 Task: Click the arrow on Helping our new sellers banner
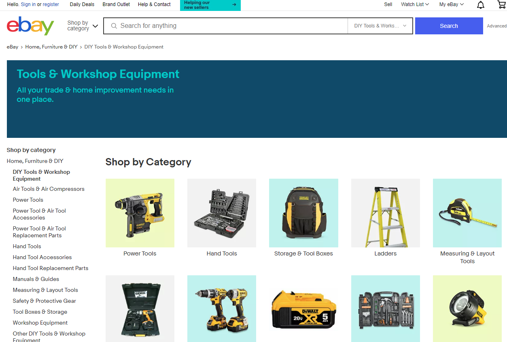click(x=234, y=5)
